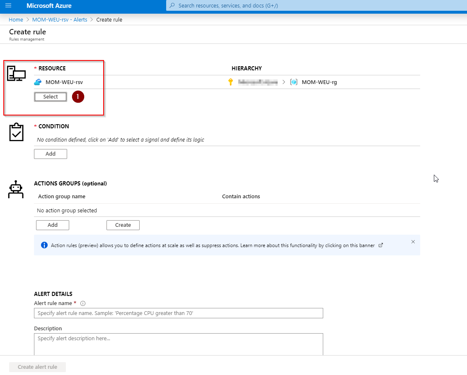Click the 'No action group selected' row
The width and height of the screenshot is (467, 375).
tap(227, 210)
